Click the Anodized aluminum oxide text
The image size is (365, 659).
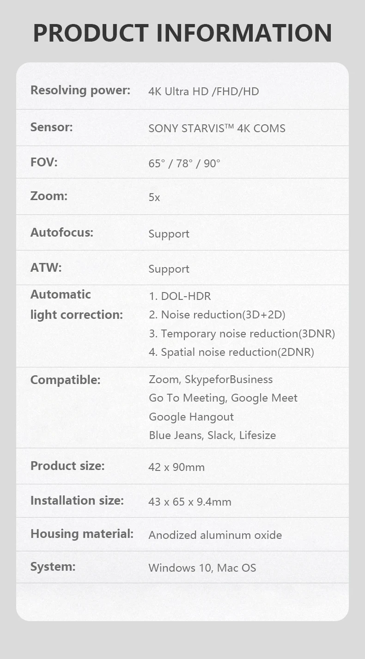click(215, 535)
